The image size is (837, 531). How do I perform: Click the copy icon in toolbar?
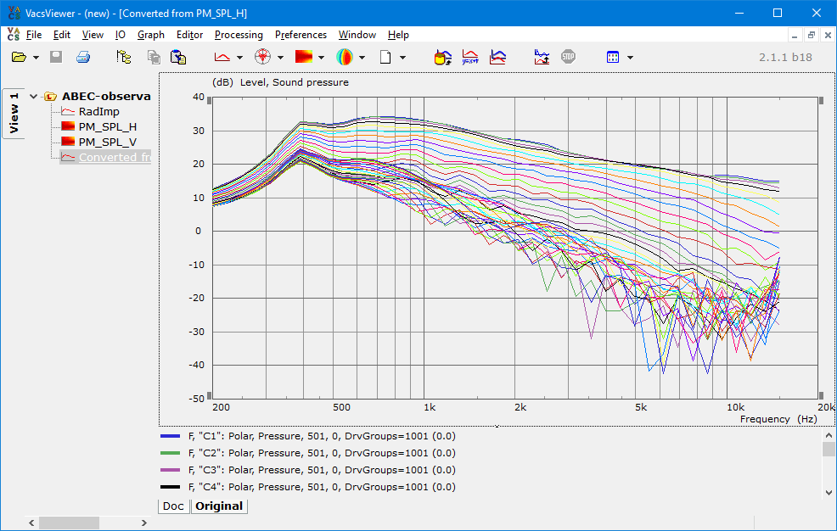154,57
